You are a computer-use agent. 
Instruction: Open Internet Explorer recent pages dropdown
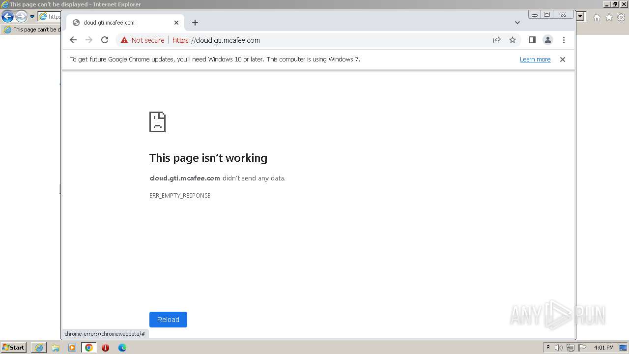pyautogui.click(x=32, y=17)
